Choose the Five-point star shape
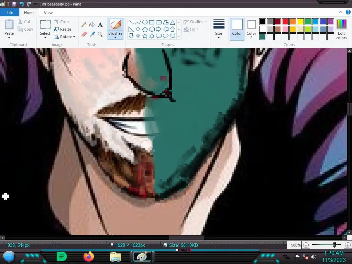352x264 pixels. click(145, 36)
